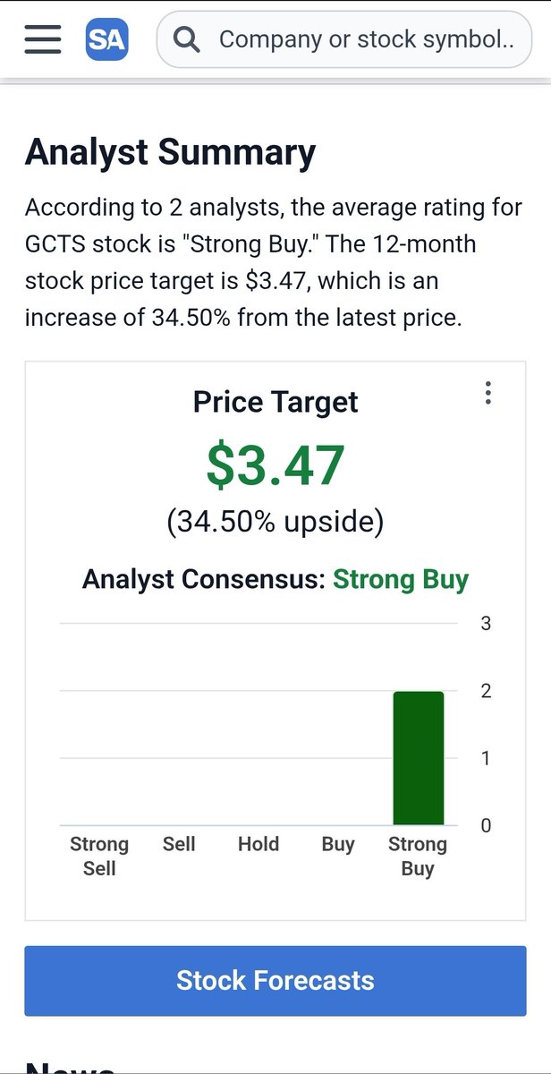Tap the Hold axis label
This screenshot has width=551, height=1074.
(259, 844)
